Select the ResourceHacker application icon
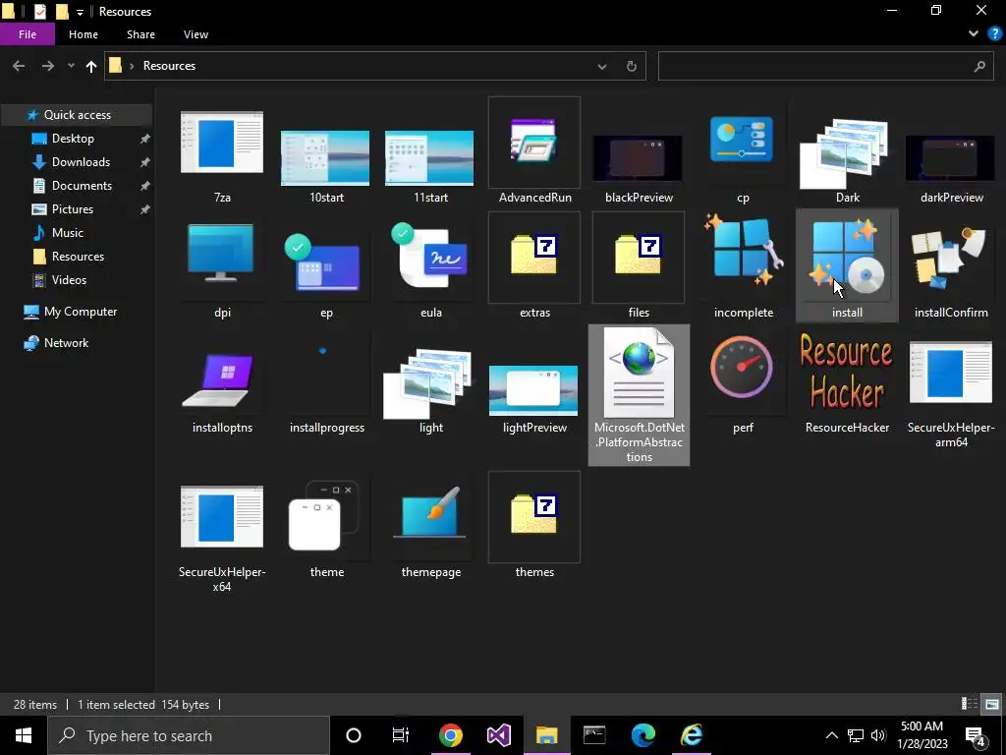Image resolution: width=1006 pixels, height=755 pixels. (846, 372)
